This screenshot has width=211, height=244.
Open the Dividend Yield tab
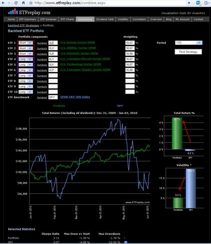click(x=105, y=19)
